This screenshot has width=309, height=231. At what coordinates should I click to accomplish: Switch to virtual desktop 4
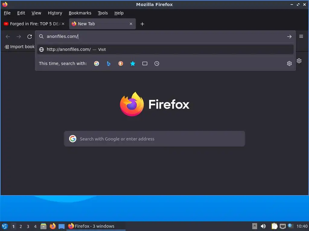[x=35, y=226]
